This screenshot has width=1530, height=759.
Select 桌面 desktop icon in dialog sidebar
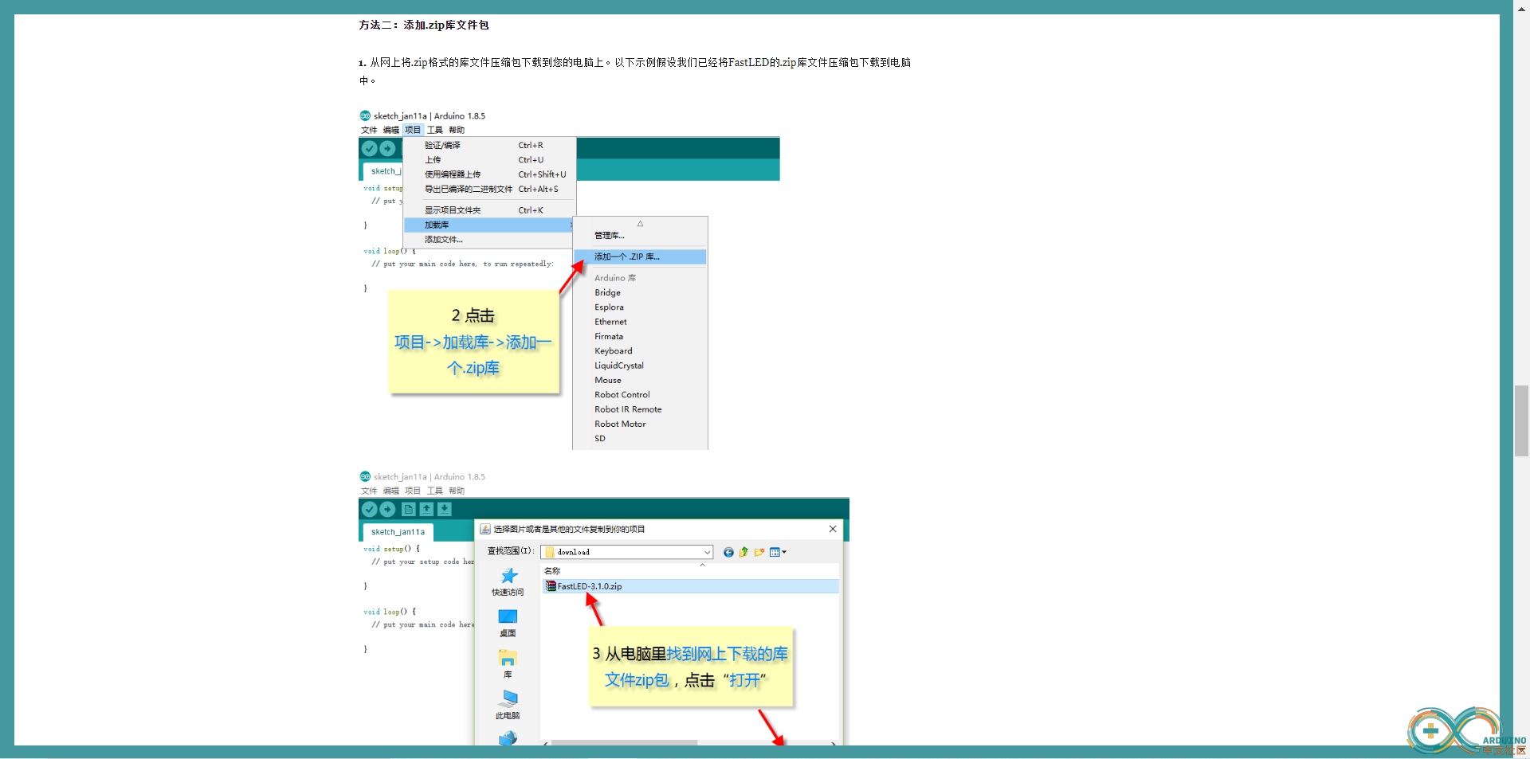(508, 617)
